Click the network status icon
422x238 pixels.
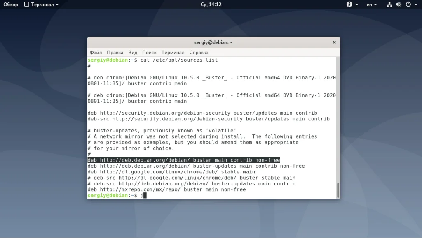pos(389,5)
